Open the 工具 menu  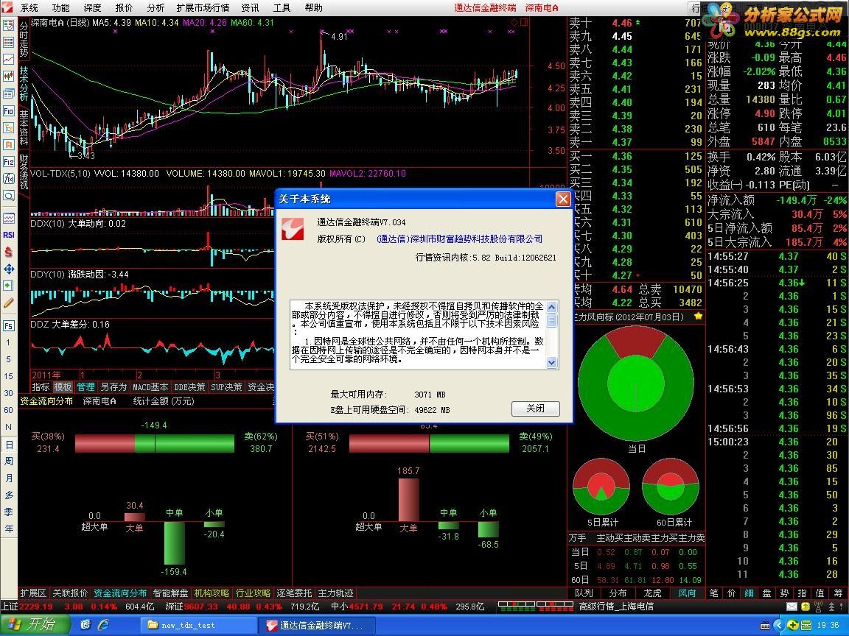[282, 7]
